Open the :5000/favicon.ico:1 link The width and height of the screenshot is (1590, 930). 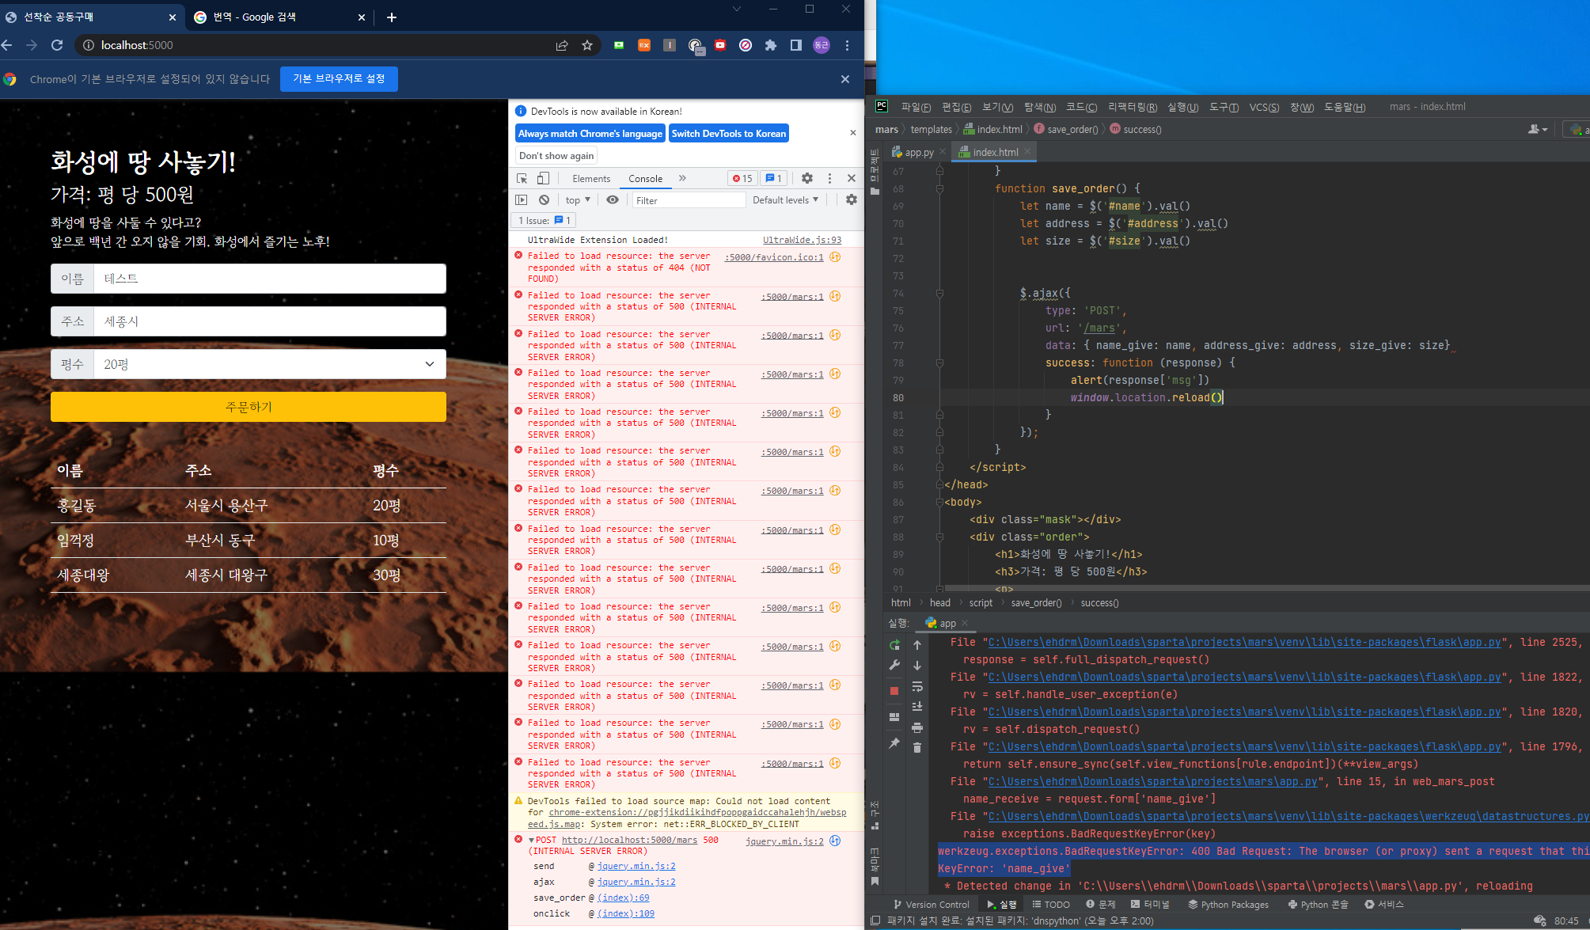click(x=774, y=257)
